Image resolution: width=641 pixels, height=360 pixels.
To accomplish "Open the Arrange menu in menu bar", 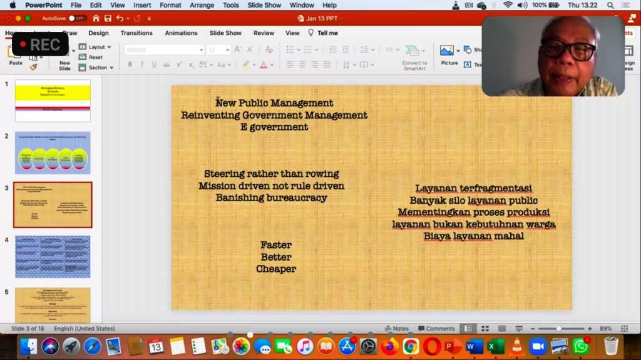I will point(202,5).
